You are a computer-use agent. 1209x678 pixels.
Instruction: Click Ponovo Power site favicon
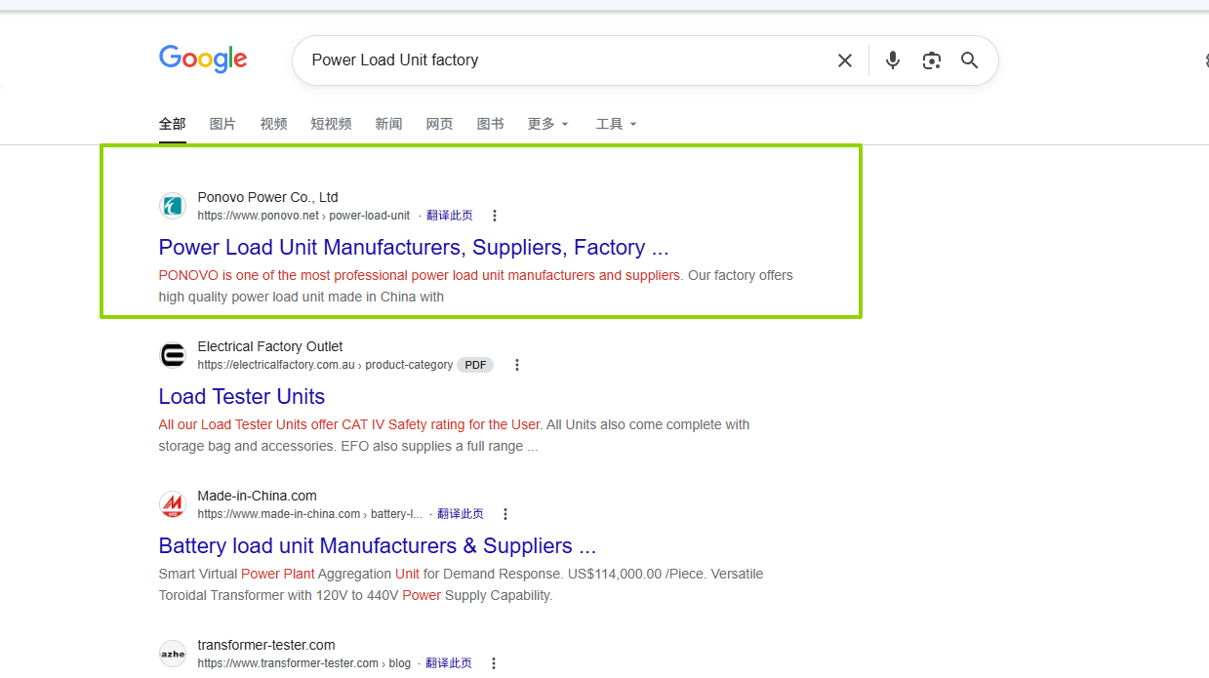click(173, 206)
